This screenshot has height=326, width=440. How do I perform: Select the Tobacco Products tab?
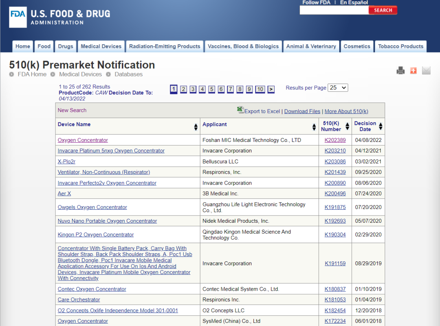point(400,46)
